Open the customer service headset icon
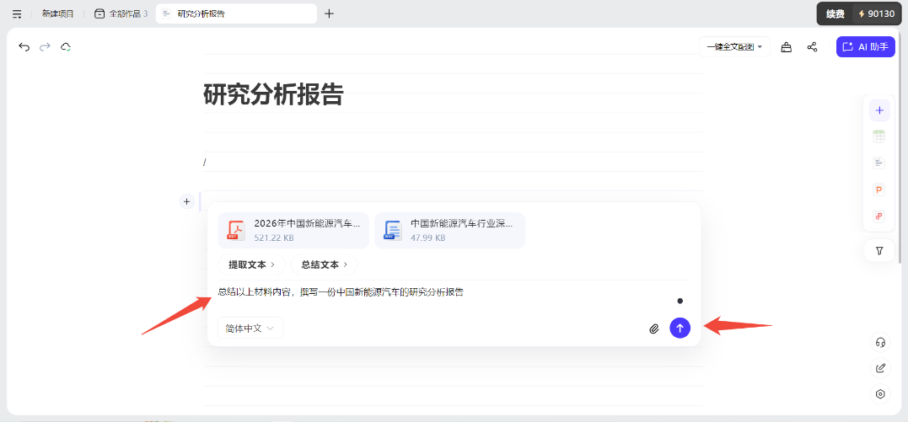908x422 pixels. (x=880, y=342)
